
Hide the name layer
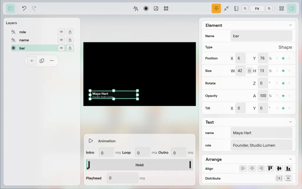(x=61, y=40)
